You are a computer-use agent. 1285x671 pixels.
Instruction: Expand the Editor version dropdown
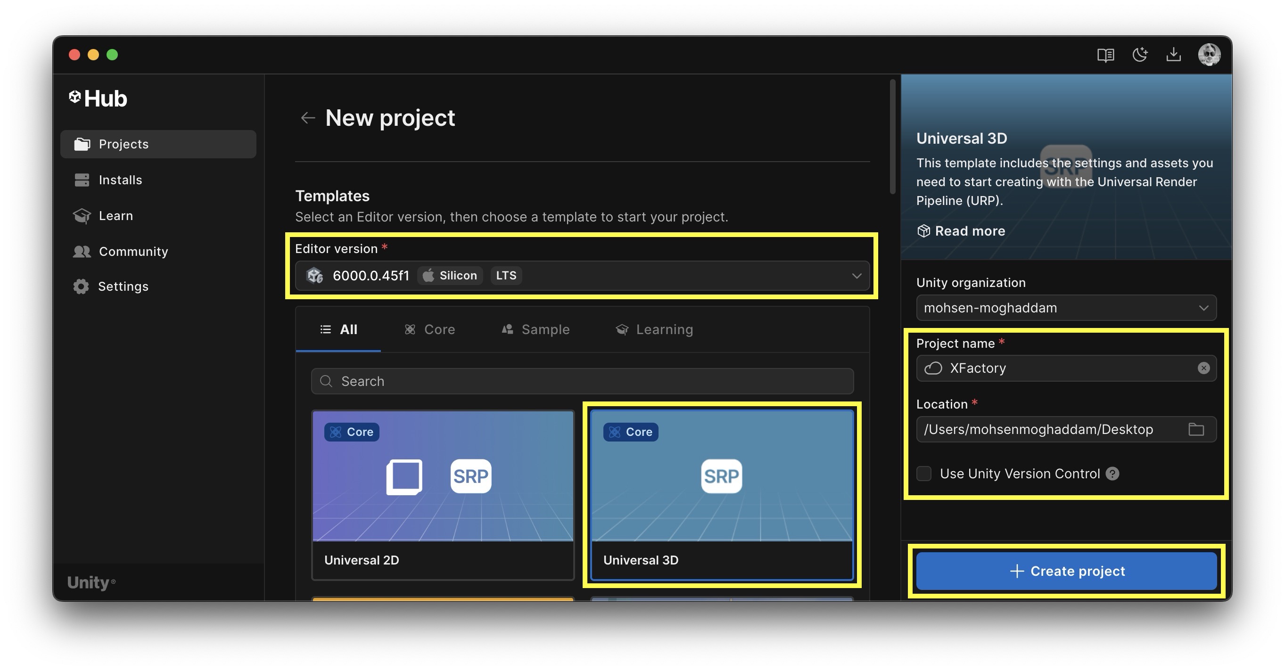pyautogui.click(x=856, y=276)
